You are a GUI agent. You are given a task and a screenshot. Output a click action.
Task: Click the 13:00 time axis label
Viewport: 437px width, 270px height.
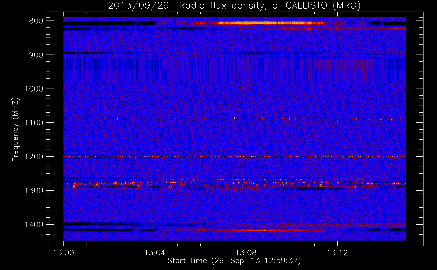(x=63, y=253)
